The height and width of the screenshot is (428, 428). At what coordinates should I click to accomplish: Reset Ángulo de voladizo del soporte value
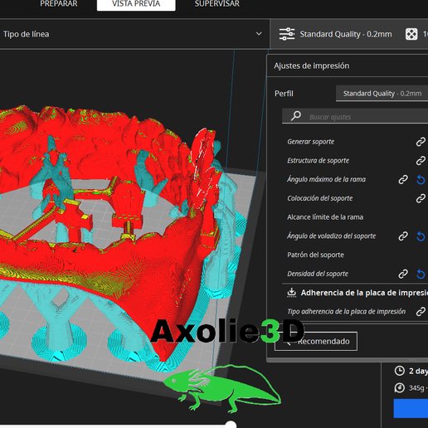point(421,236)
